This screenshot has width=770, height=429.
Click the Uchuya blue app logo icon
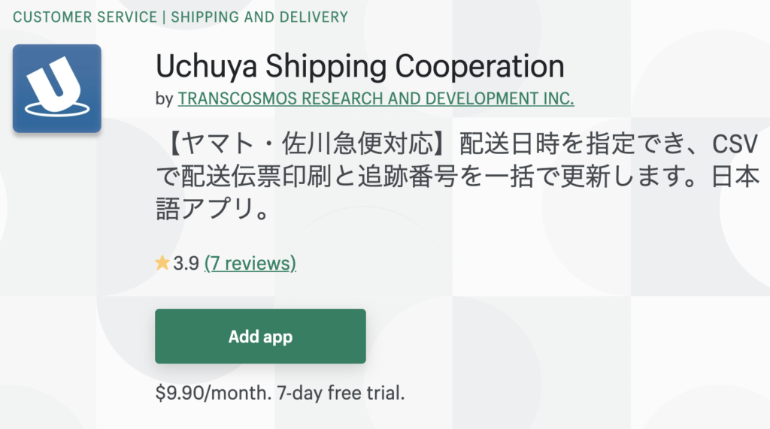coord(57,89)
